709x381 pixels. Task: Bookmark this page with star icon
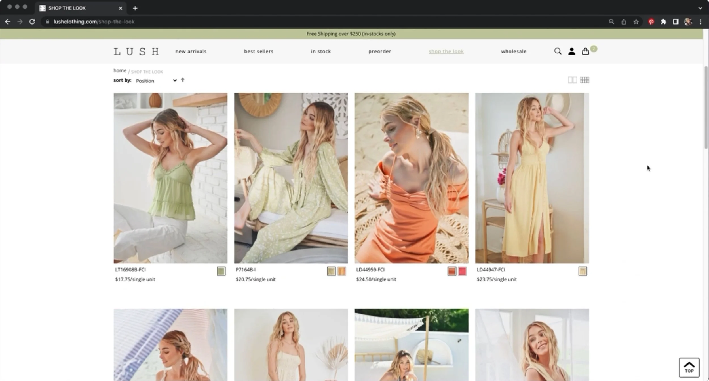[x=636, y=22]
